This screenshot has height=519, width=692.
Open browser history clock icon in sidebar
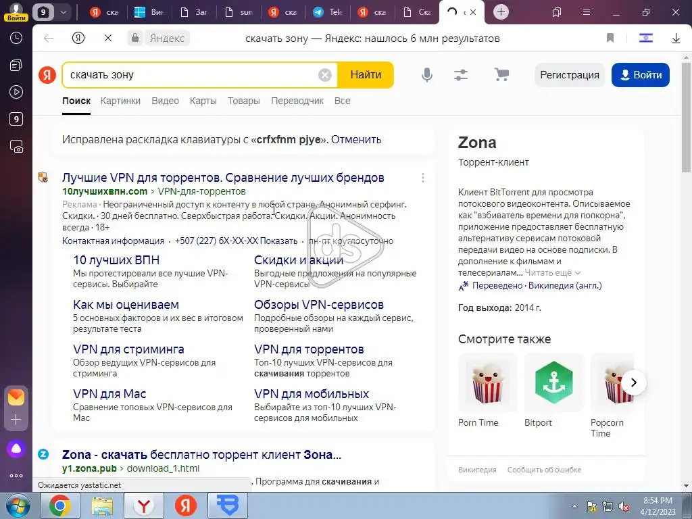click(16, 39)
